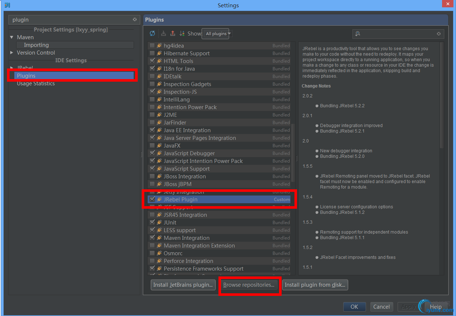Expand the JRebel settings node

pyautogui.click(x=12, y=68)
